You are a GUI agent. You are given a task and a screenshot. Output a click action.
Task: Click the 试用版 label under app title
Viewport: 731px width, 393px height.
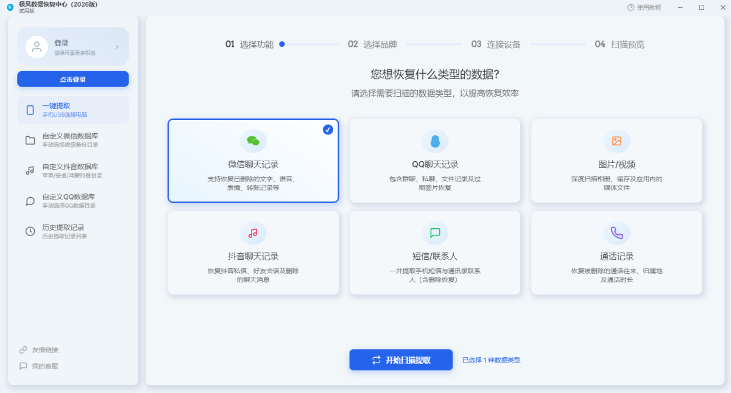click(x=27, y=11)
